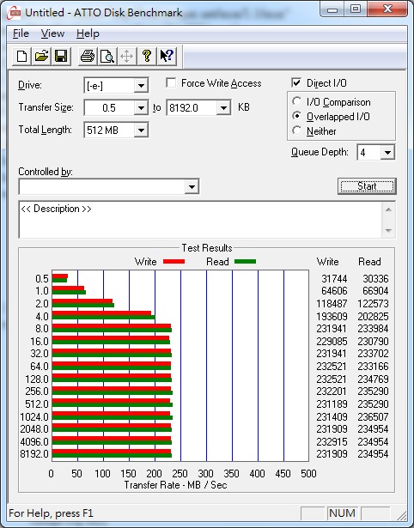Image resolution: width=414 pixels, height=528 pixels.
Task: Click the Write value 231189
Action: pyautogui.click(x=332, y=404)
